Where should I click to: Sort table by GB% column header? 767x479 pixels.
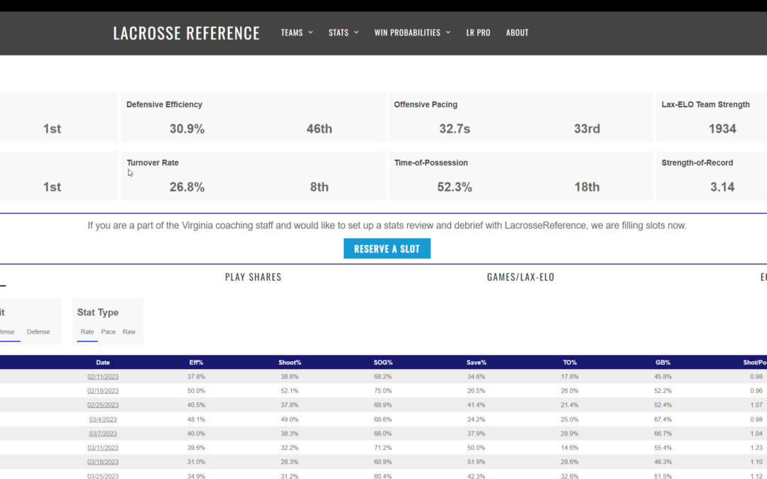click(x=663, y=363)
